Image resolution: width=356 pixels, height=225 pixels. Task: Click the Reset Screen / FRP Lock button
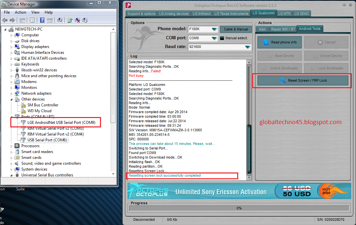(x=303, y=80)
